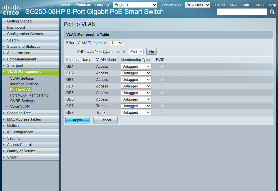Screen dimensions: 278x191
Task: Open the SNA link
Action: pyautogui.click(x=233, y=5)
